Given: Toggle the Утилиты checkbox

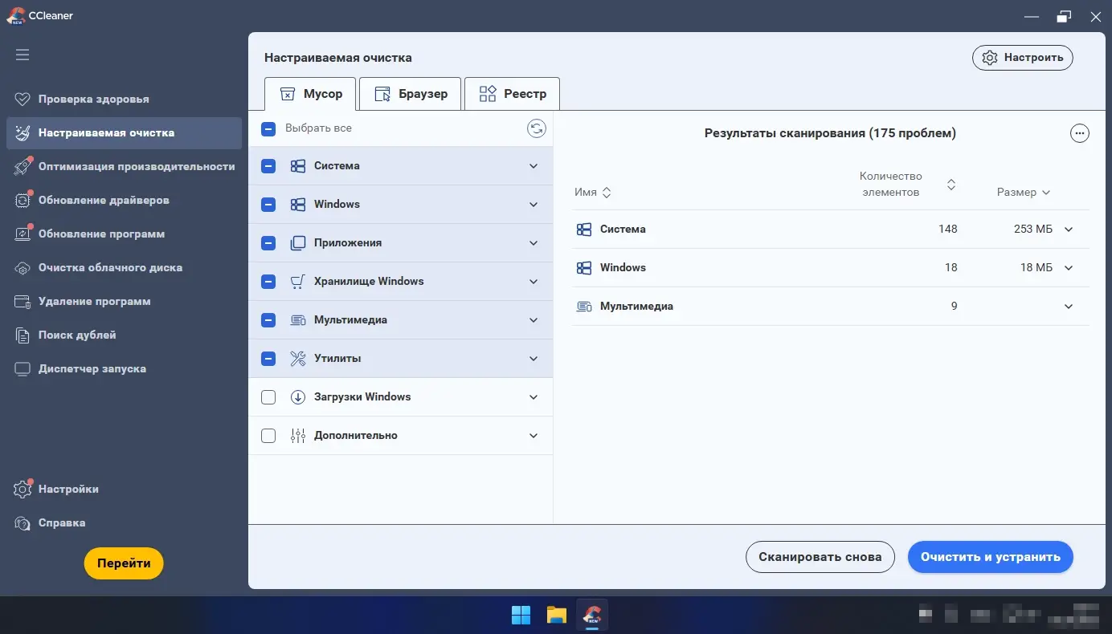Looking at the screenshot, I should coord(268,359).
